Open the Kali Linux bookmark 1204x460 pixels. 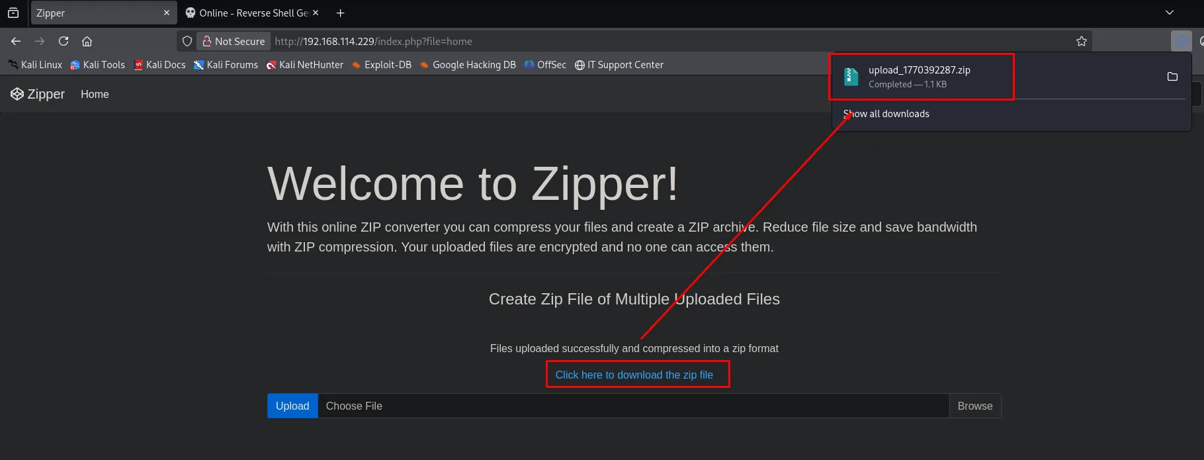point(35,65)
